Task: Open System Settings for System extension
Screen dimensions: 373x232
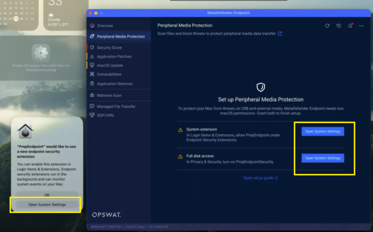Action: point(323,131)
